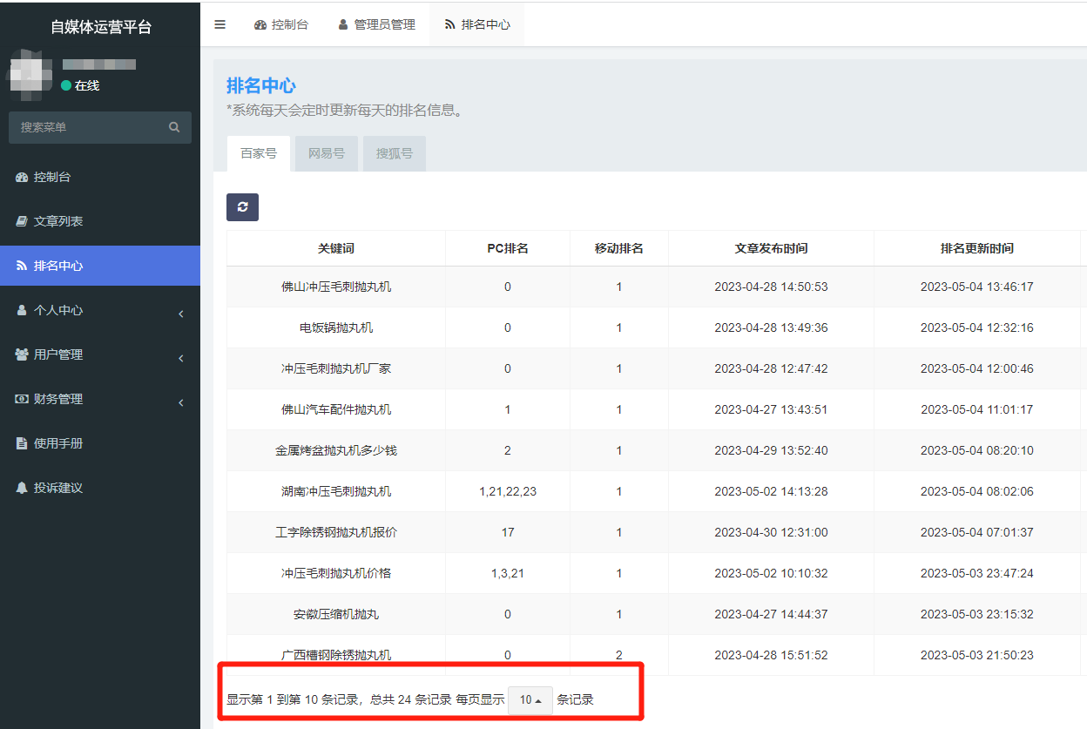Toggle the hamburger sidebar menu icon

tap(219, 24)
